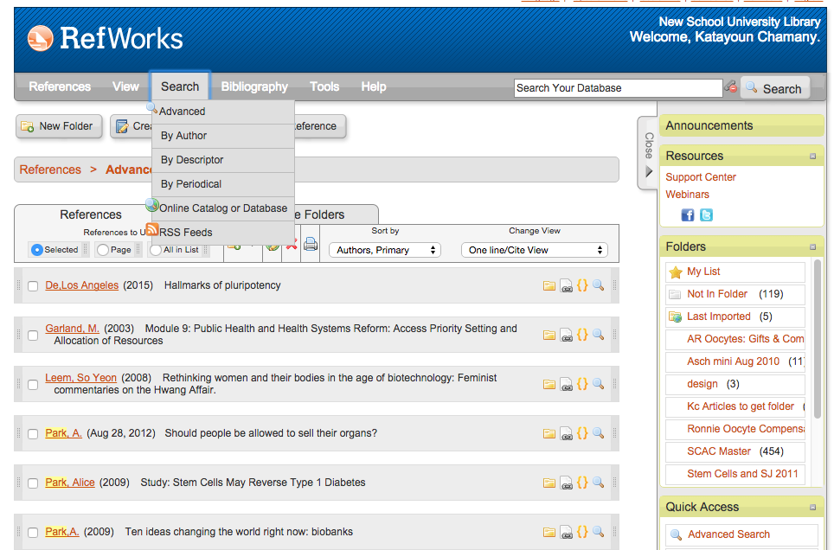Choose By Descriptor search option
The image size is (834, 550).
click(223, 160)
